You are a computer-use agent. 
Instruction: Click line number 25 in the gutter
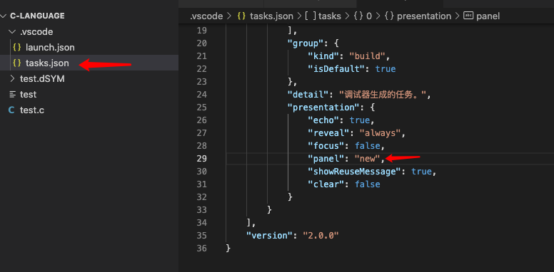(x=201, y=107)
